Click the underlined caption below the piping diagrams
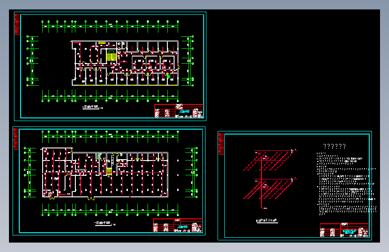 (x=267, y=221)
